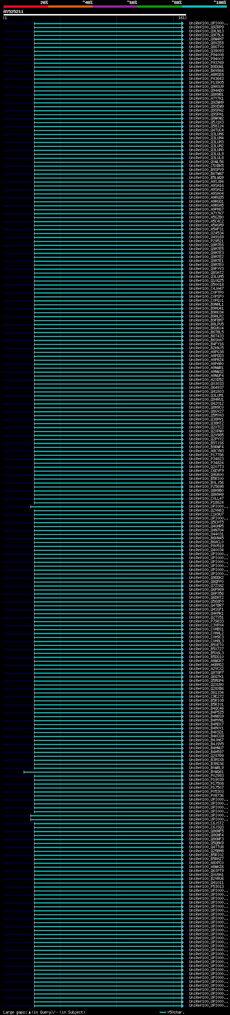Open hit UniRef100_Q9ZRP9
230x1015 pixels.
coord(206,27)
